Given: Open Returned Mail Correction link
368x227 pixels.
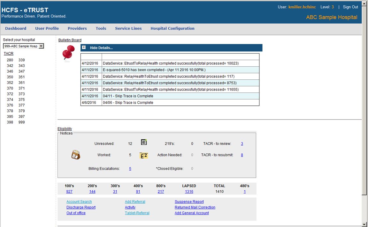Looking at the screenshot, I should pos(195,207).
